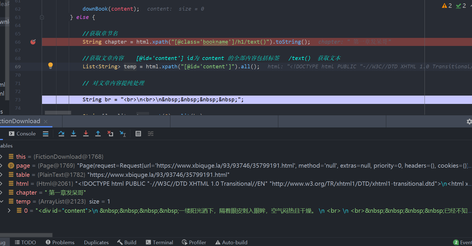Select the 'page' variable row
The image size is (472, 246).
coord(236,166)
